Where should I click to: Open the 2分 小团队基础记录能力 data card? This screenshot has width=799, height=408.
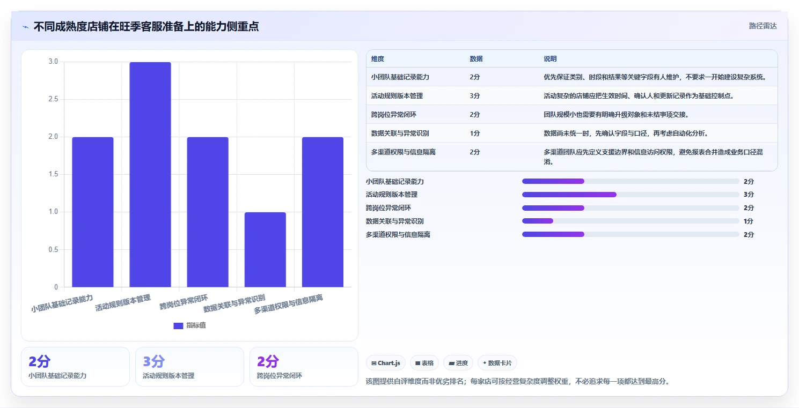click(x=75, y=367)
